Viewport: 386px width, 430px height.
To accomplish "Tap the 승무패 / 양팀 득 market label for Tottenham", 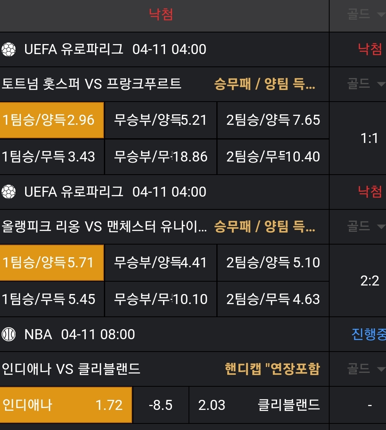I will pyautogui.click(x=265, y=84).
